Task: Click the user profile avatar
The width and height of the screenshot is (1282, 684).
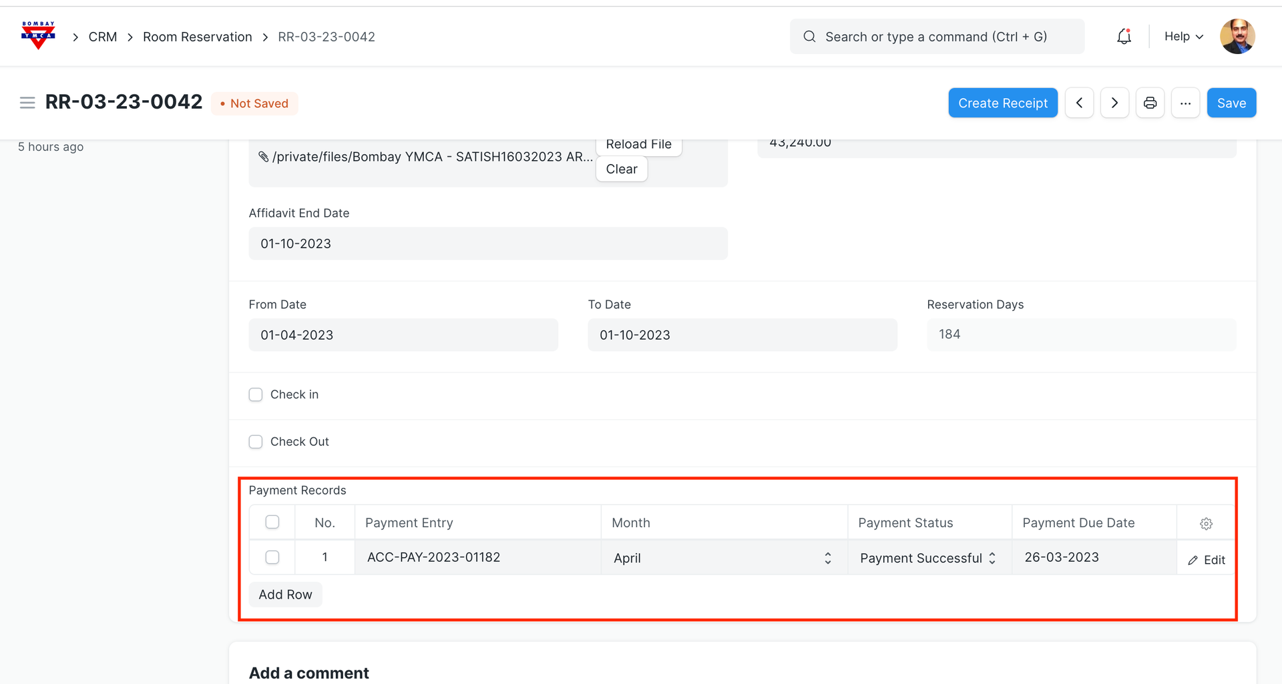Action: click(x=1237, y=37)
